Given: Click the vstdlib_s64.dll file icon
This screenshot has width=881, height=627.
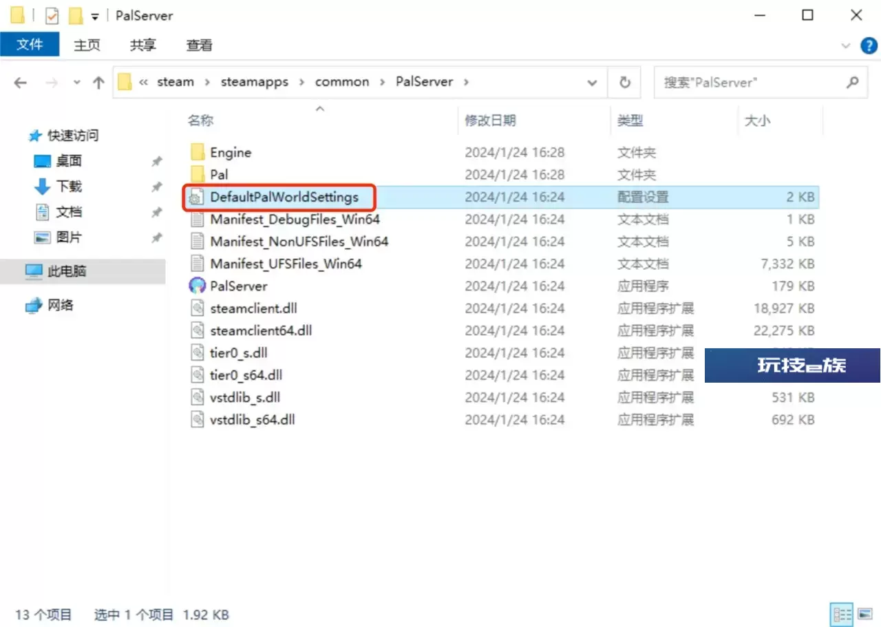Looking at the screenshot, I should (x=198, y=419).
